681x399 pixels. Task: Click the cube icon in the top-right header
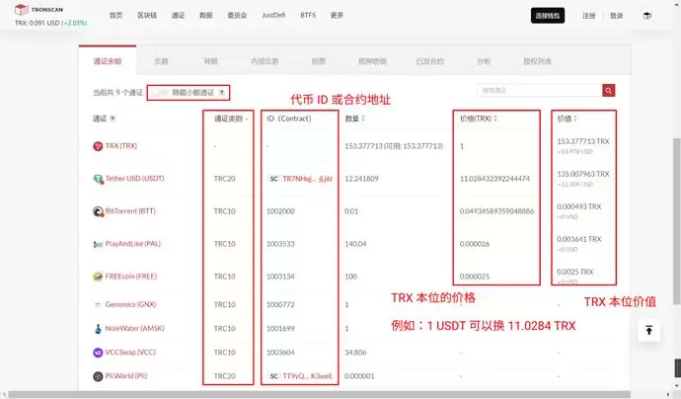click(x=647, y=16)
